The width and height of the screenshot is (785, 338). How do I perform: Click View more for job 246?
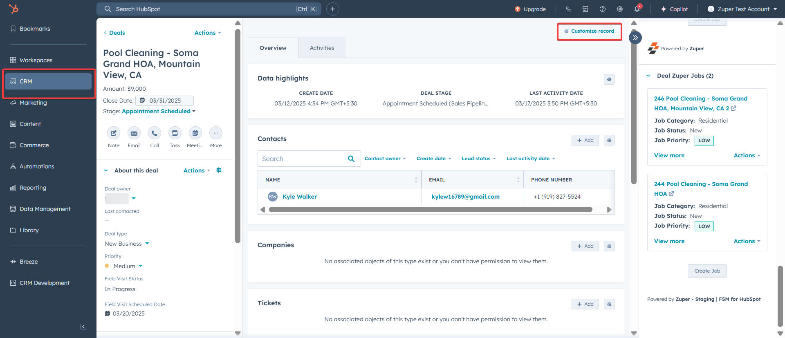point(669,155)
